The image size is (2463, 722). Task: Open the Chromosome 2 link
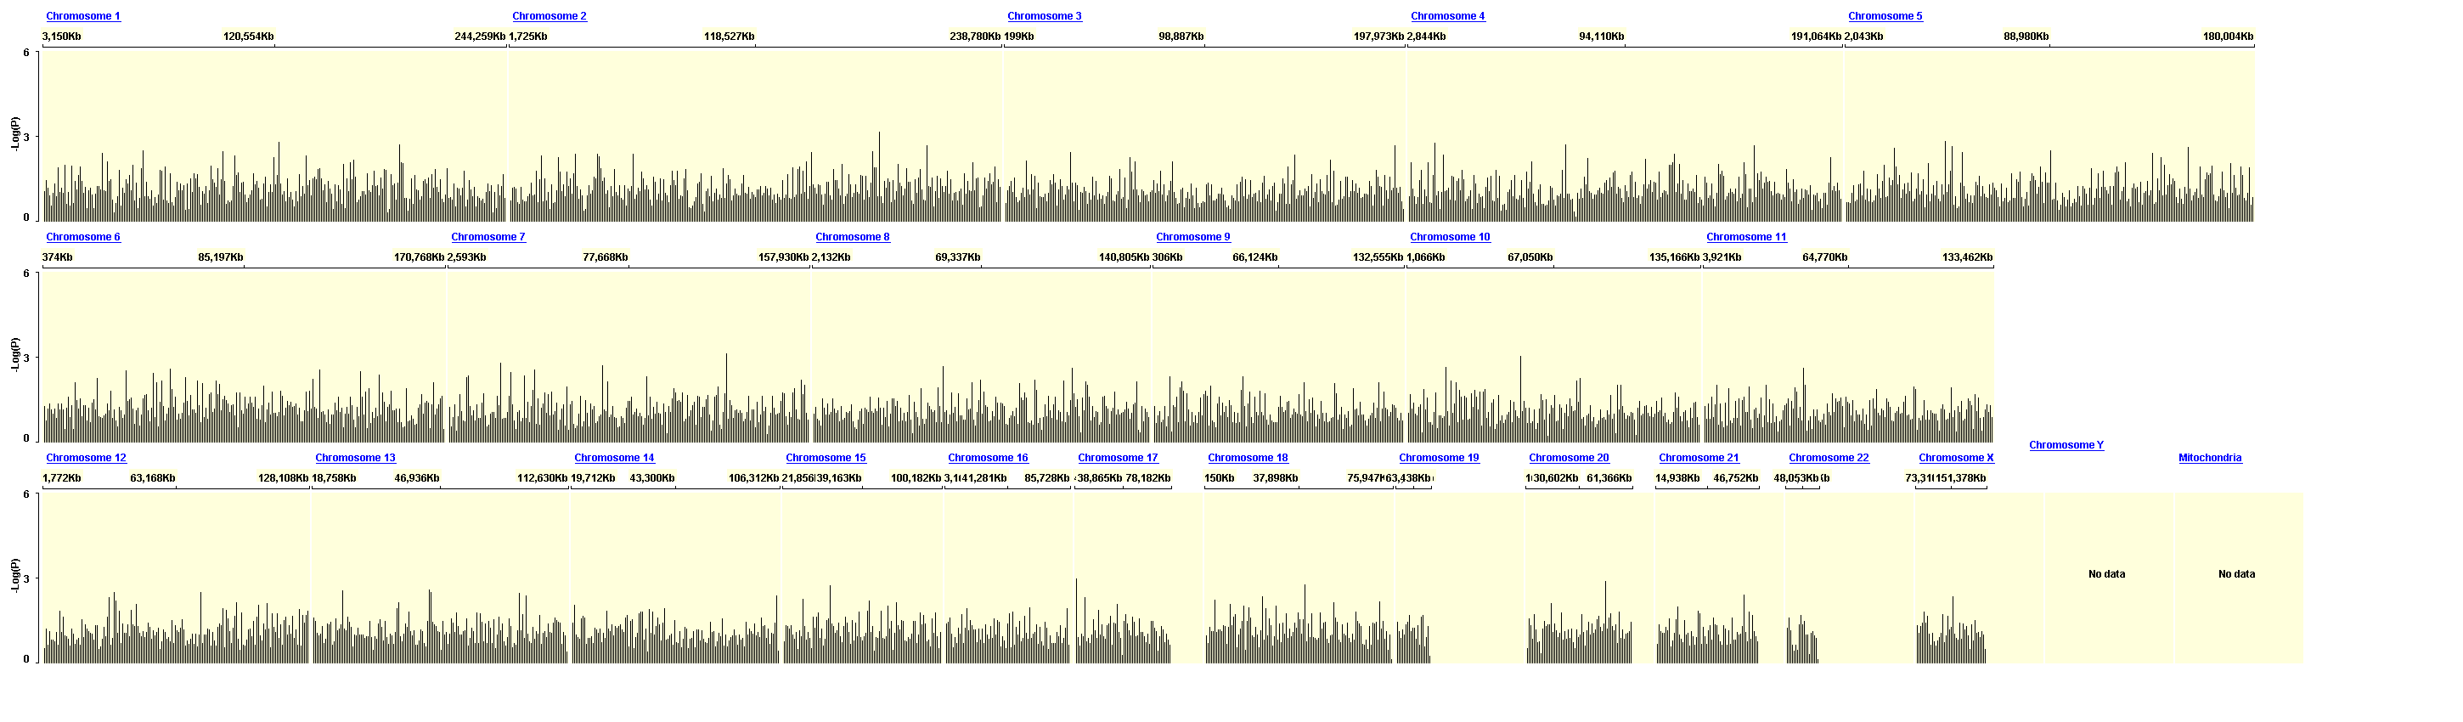pyautogui.click(x=550, y=16)
